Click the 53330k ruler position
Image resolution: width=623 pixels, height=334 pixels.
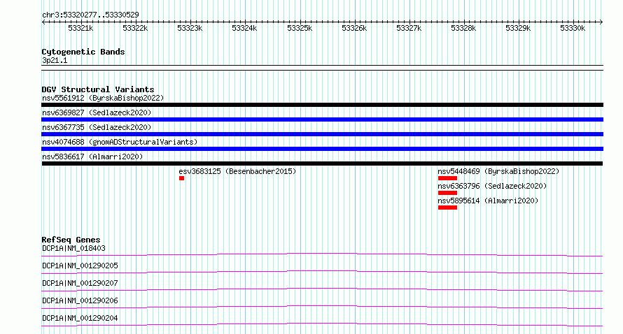[573, 28]
